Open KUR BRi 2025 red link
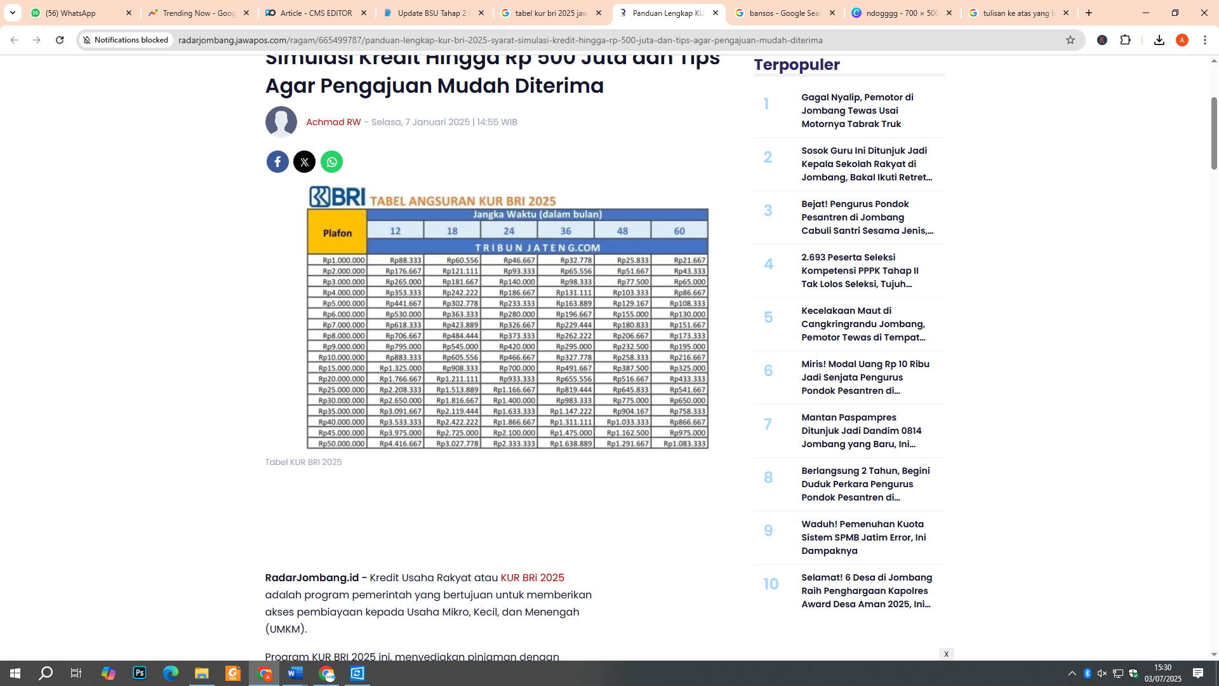The height and width of the screenshot is (686, 1219). pyautogui.click(x=532, y=577)
